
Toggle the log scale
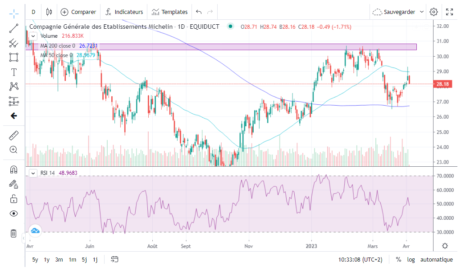click(411, 259)
